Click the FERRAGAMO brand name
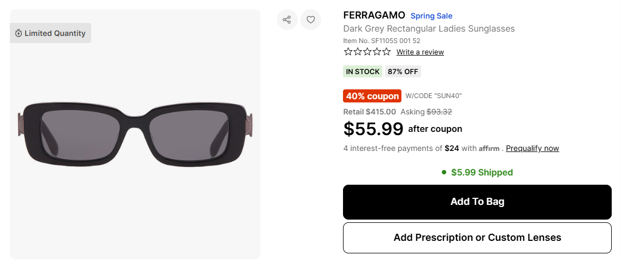Image resolution: width=621 pixels, height=261 pixels. pos(374,15)
